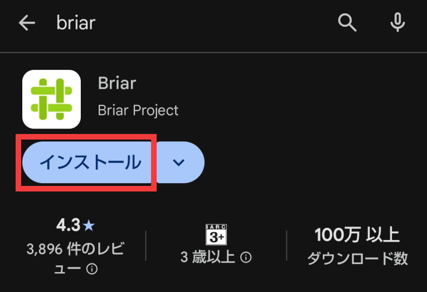Go back using the left arrow

pos(26,23)
